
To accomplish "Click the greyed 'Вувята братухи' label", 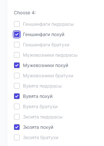I will [40, 107].
